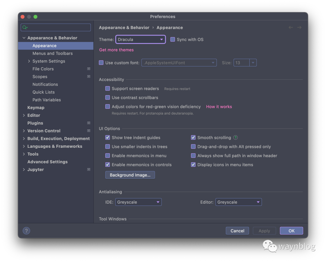The width and height of the screenshot is (326, 262).
Task: Click the back navigation arrow
Action: 291,27
